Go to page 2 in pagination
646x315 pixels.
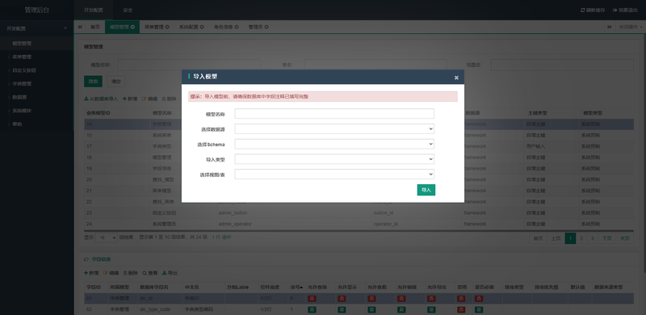click(581, 238)
